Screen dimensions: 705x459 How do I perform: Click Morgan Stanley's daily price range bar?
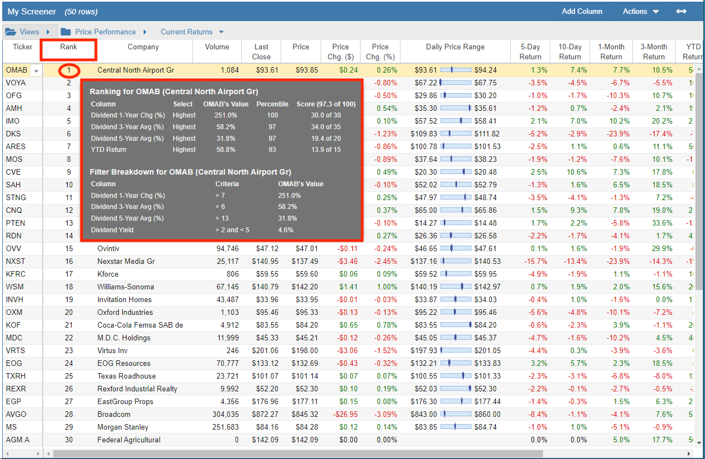coord(455,427)
